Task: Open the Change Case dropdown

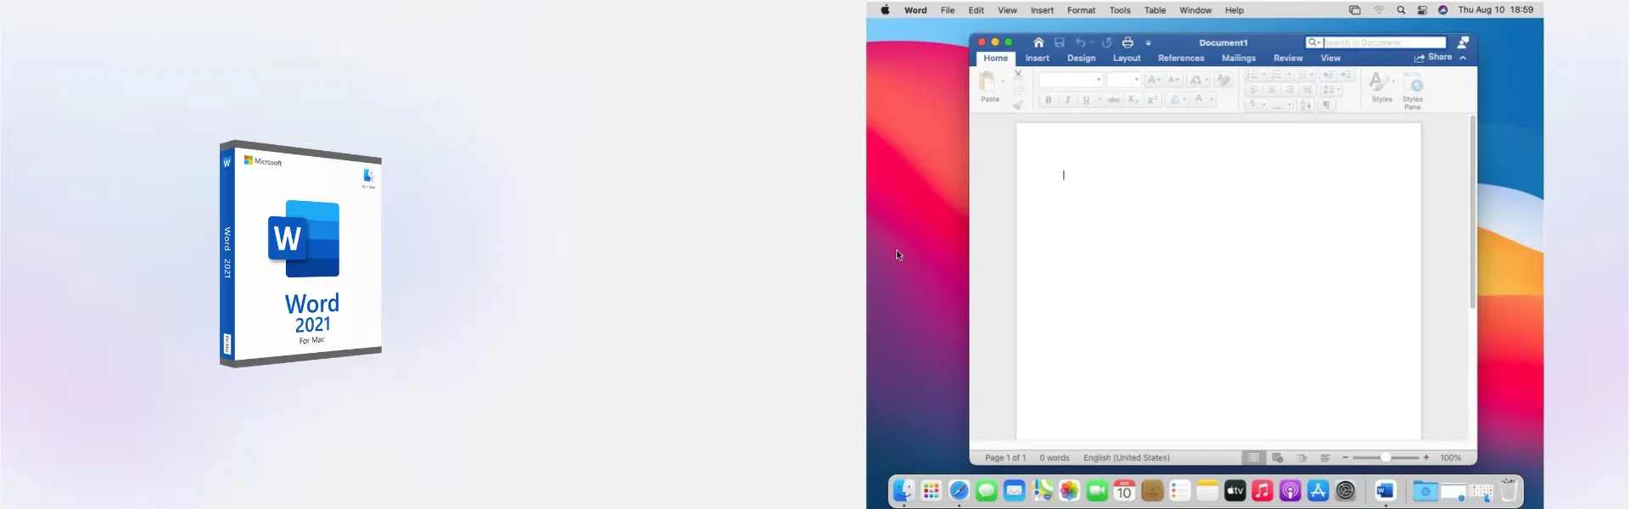Action: click(1198, 80)
